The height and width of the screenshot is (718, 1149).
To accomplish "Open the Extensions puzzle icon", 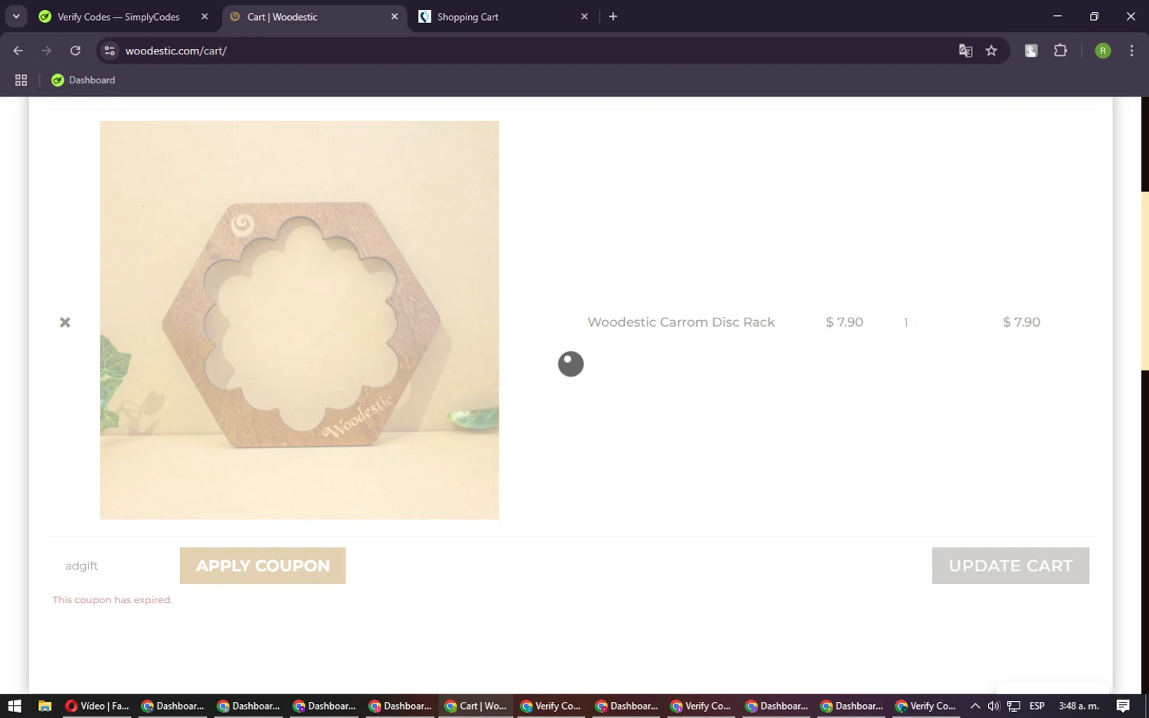I will (1060, 51).
